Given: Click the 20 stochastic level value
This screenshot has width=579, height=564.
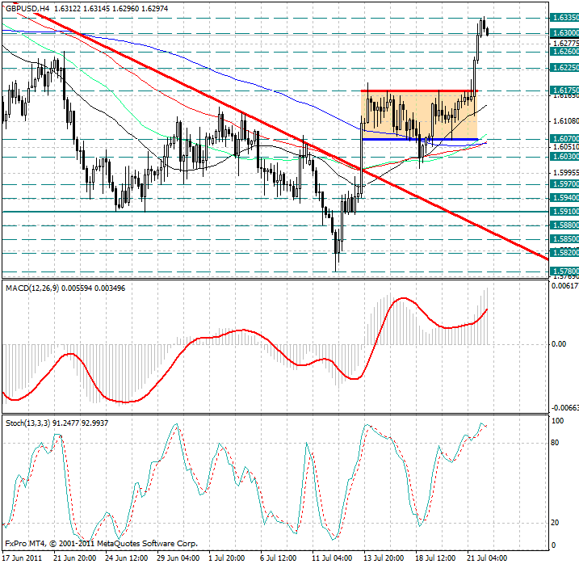Looking at the screenshot, I should 555,523.
